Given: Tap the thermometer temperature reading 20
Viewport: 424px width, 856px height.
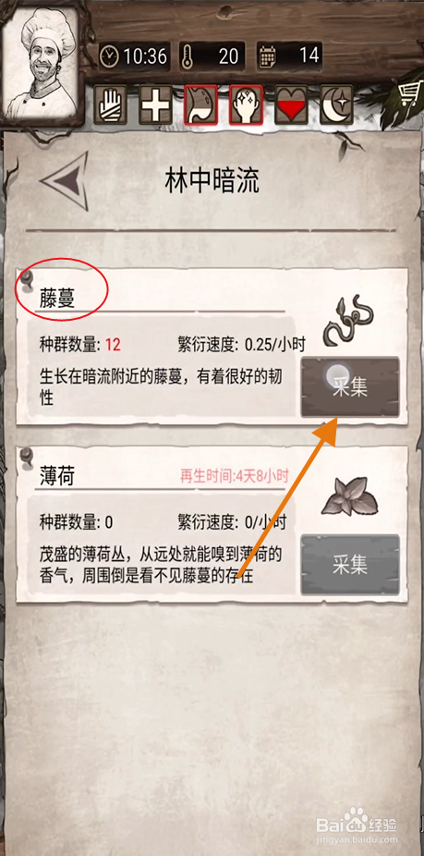Looking at the screenshot, I should (x=212, y=55).
